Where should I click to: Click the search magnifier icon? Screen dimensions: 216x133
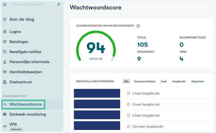tap(58, 4)
